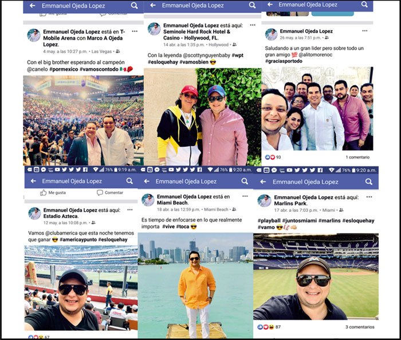Open 93 reactions on group photo post
This screenshot has height=340, width=401.
pyautogui.click(x=273, y=157)
